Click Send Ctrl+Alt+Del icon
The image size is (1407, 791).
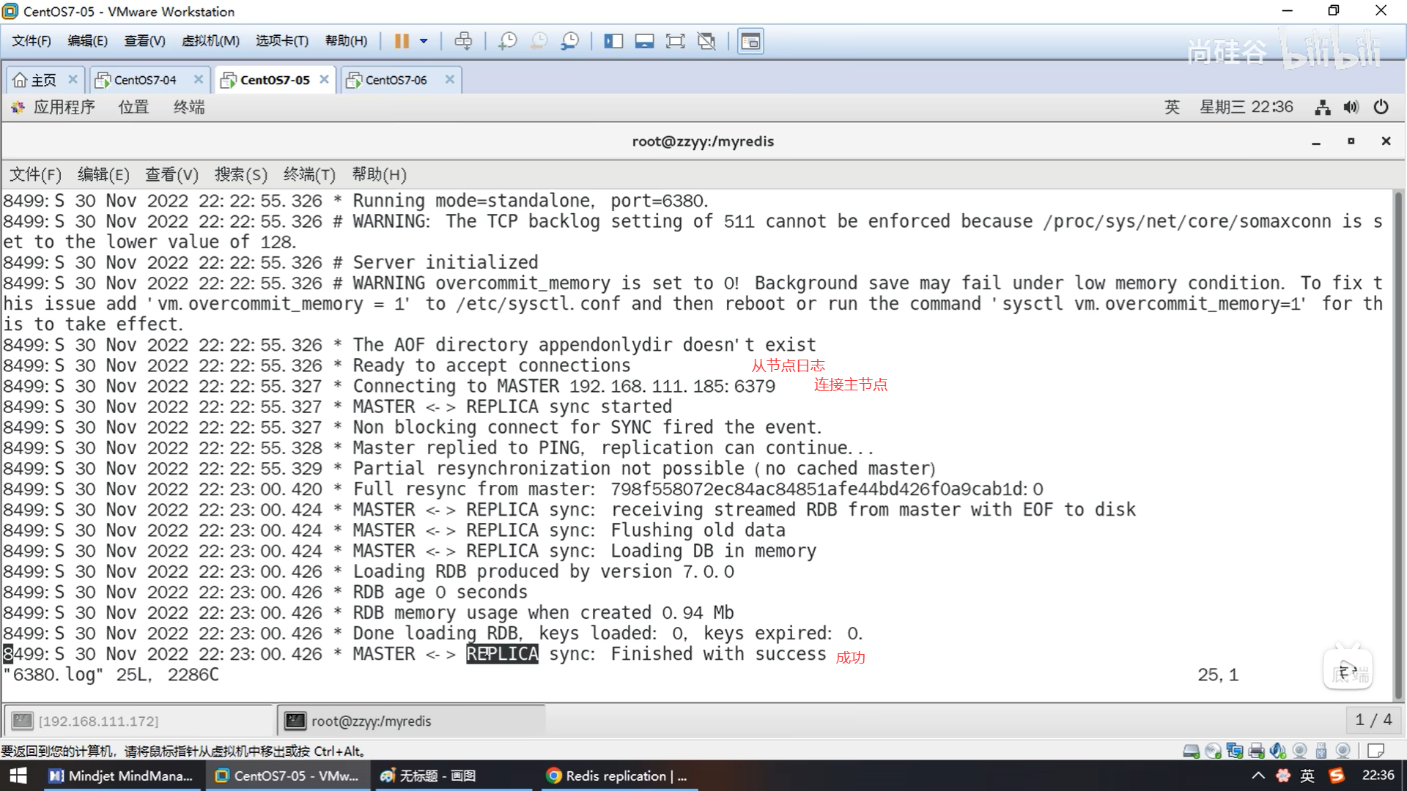pos(463,41)
